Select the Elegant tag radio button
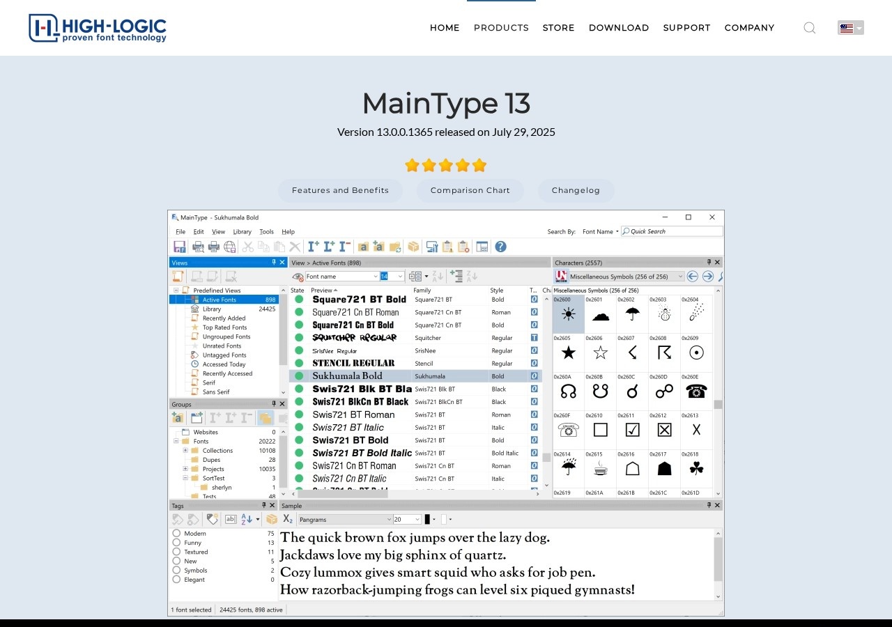The height and width of the screenshot is (627, 892). coord(176,579)
